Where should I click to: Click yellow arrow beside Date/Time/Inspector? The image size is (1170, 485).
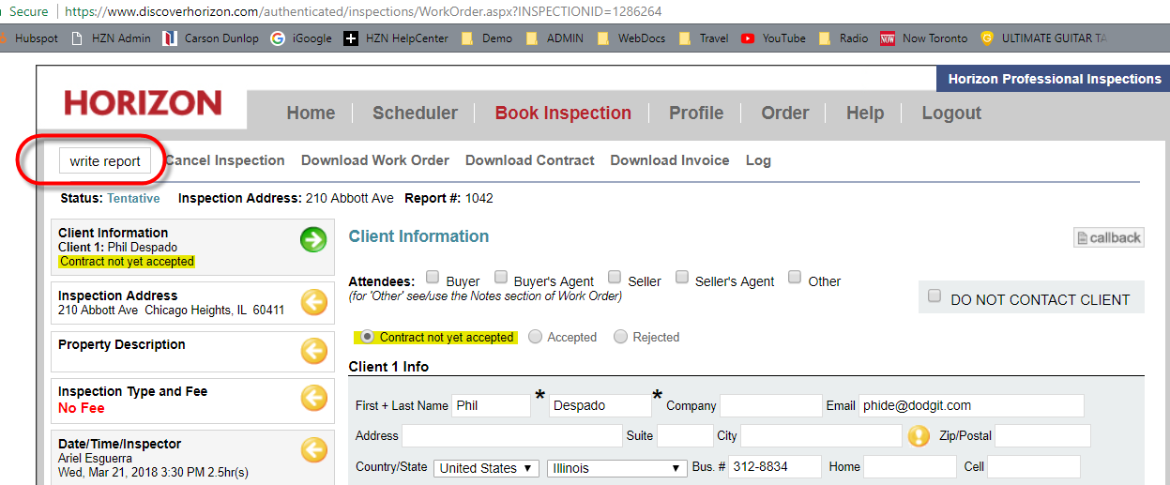coord(313,451)
